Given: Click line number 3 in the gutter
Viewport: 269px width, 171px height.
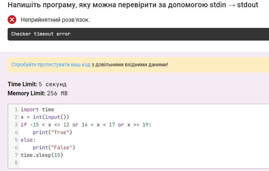Looking at the screenshot, I should 16,125.
